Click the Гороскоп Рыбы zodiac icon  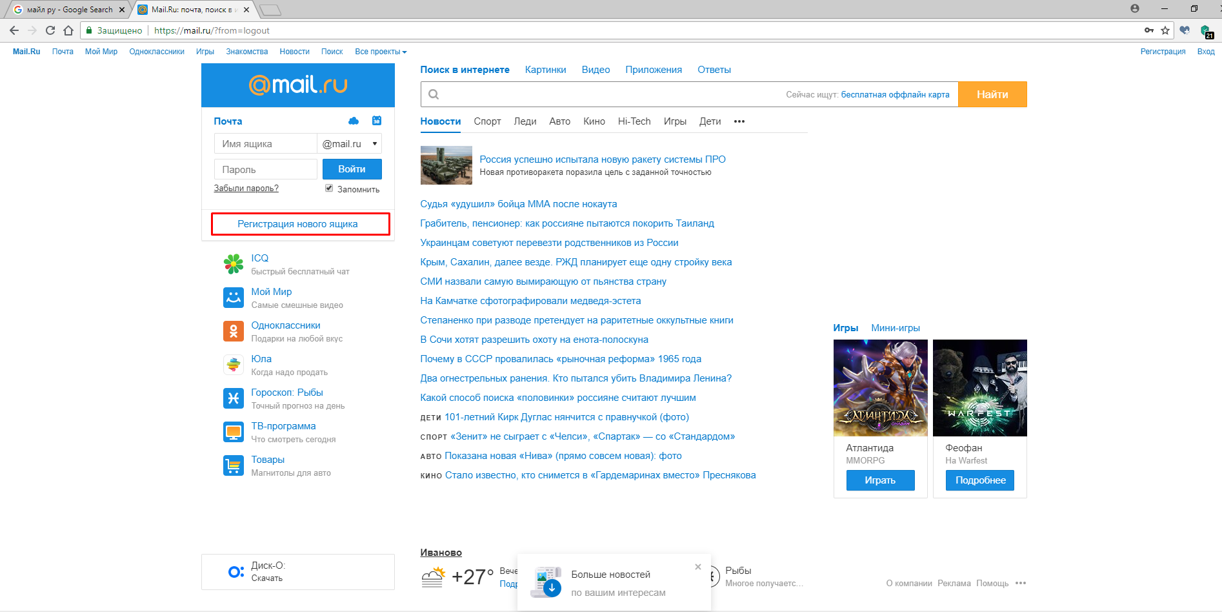coord(233,398)
